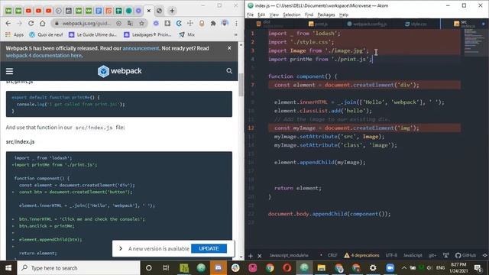
Task: Change the JavaScript grammar selector
Action: point(413,255)
